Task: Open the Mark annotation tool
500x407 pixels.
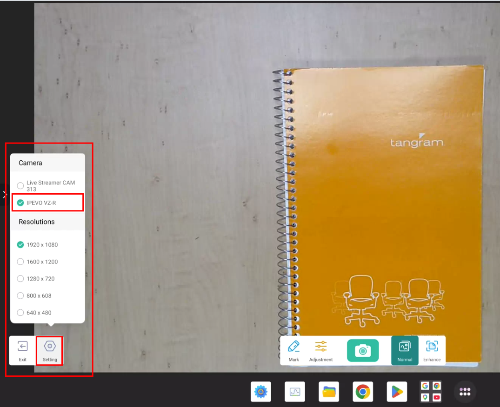Action: 293,351
